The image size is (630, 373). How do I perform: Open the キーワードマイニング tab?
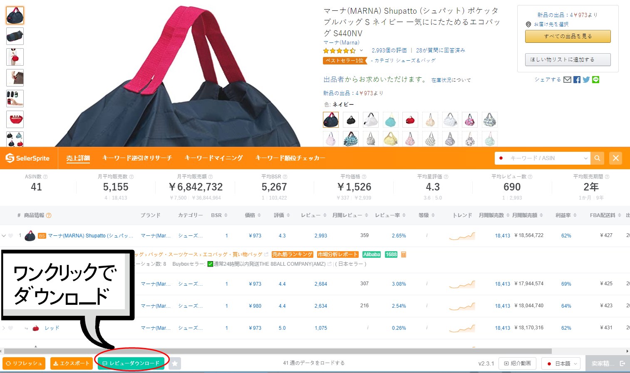213,158
